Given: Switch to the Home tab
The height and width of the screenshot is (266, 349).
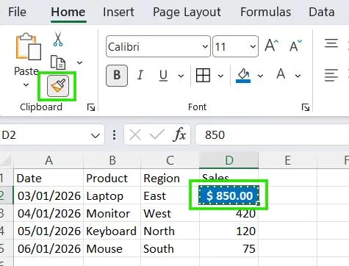Looking at the screenshot, I should point(68,12).
